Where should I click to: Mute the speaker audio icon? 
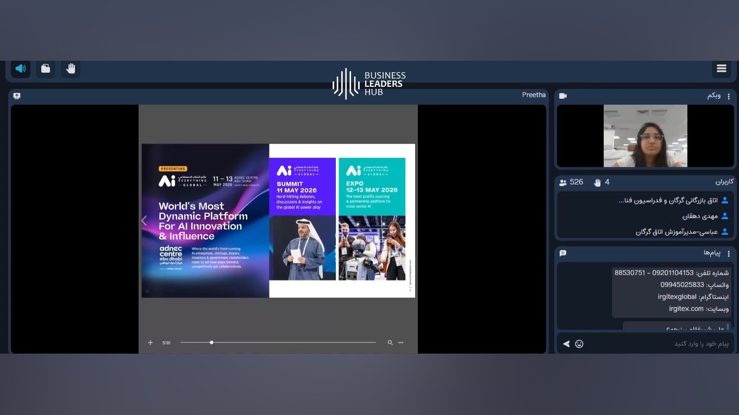21,69
